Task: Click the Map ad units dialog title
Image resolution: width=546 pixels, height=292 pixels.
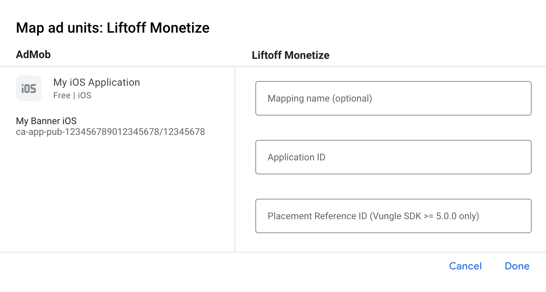Action: coord(113,28)
